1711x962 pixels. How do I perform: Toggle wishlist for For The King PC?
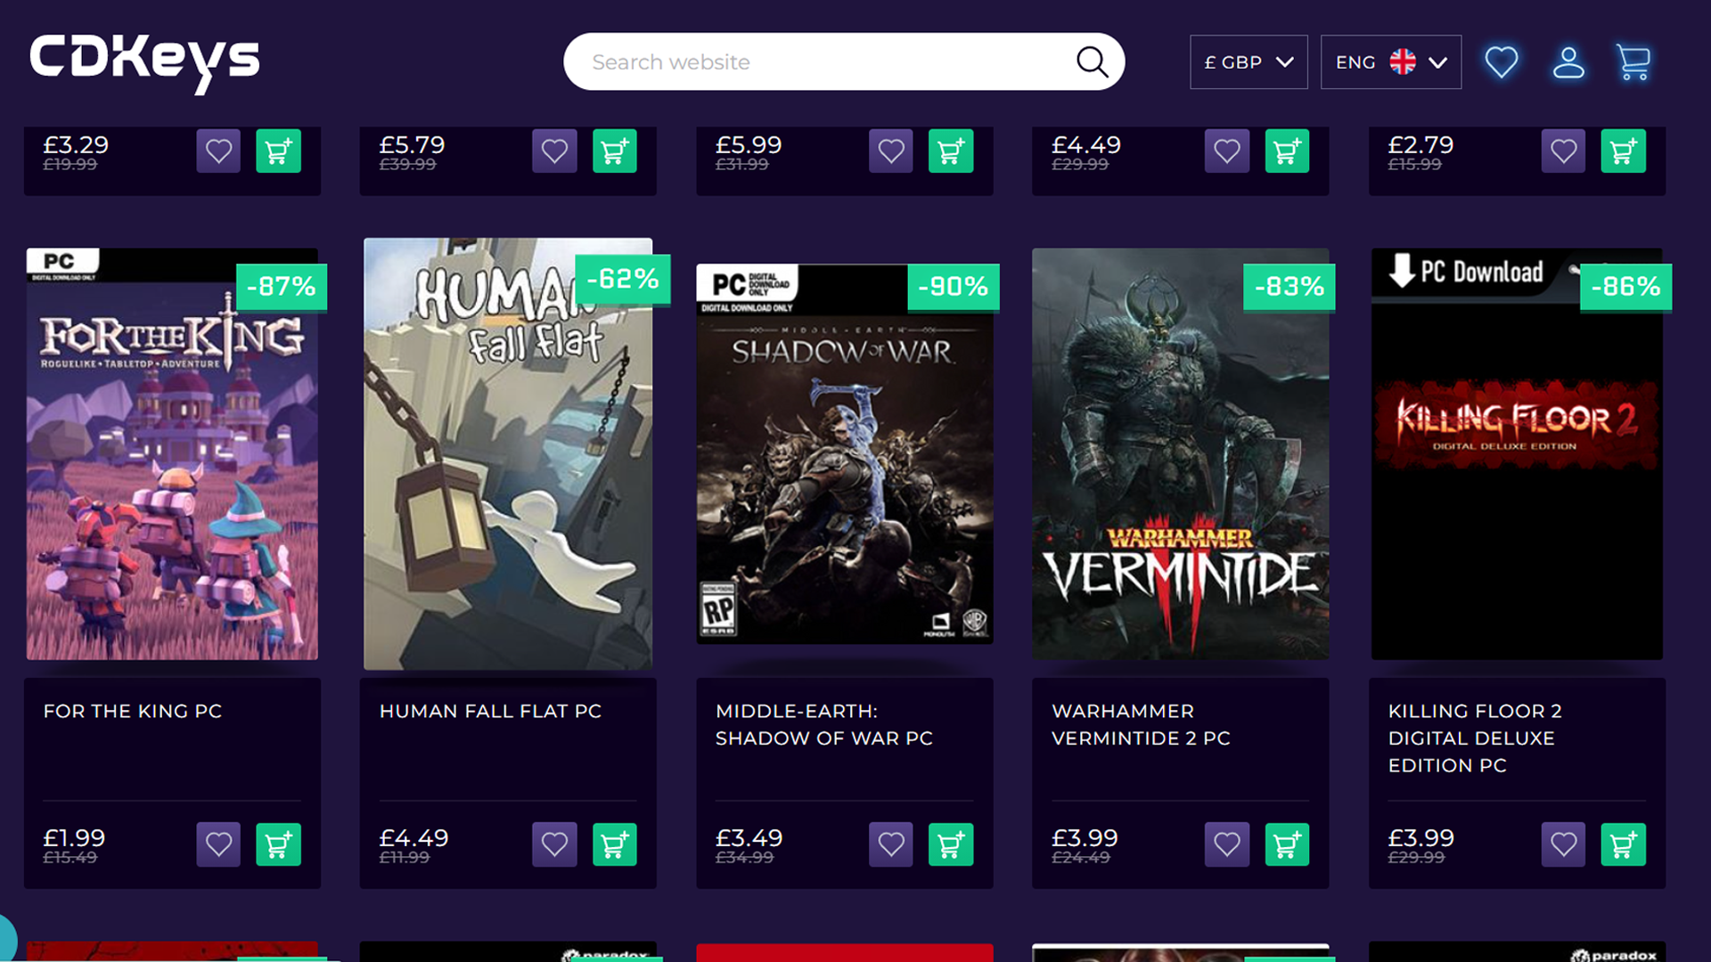[x=218, y=844]
